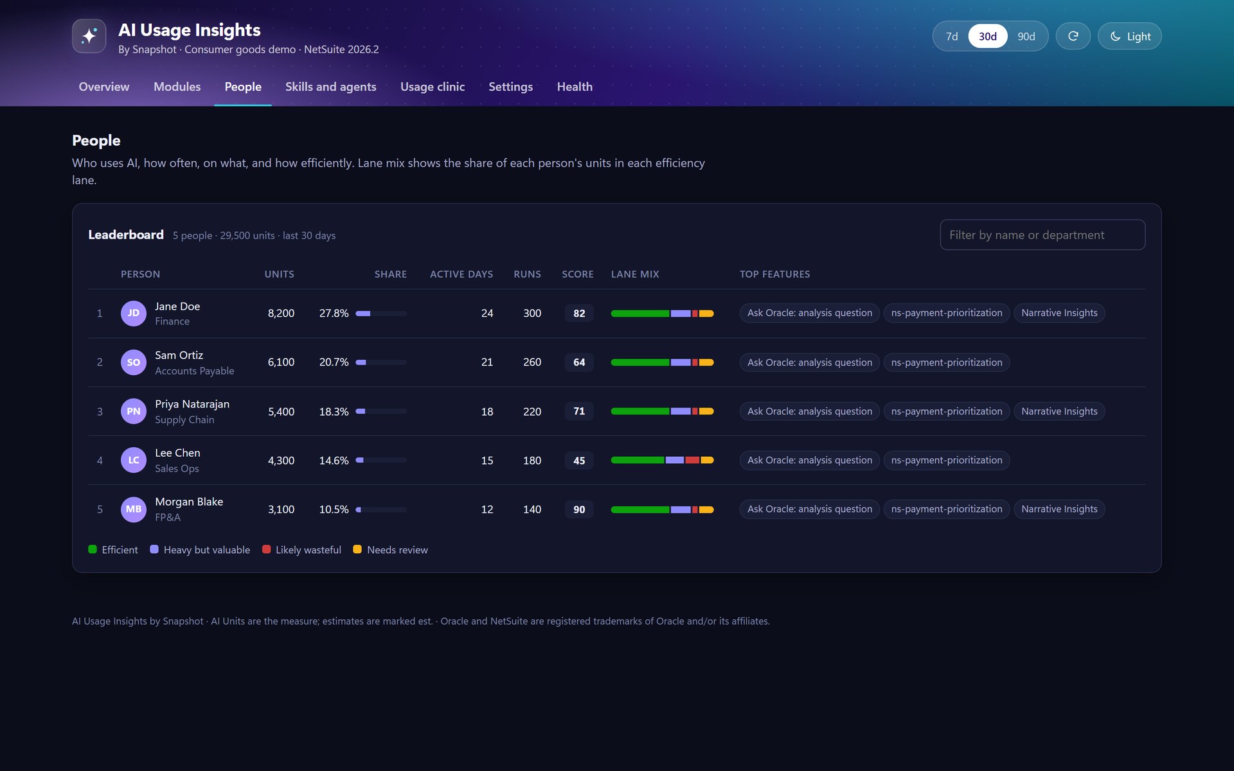Image resolution: width=1234 pixels, height=771 pixels.
Task: Open the Modules tab
Action: 177,87
